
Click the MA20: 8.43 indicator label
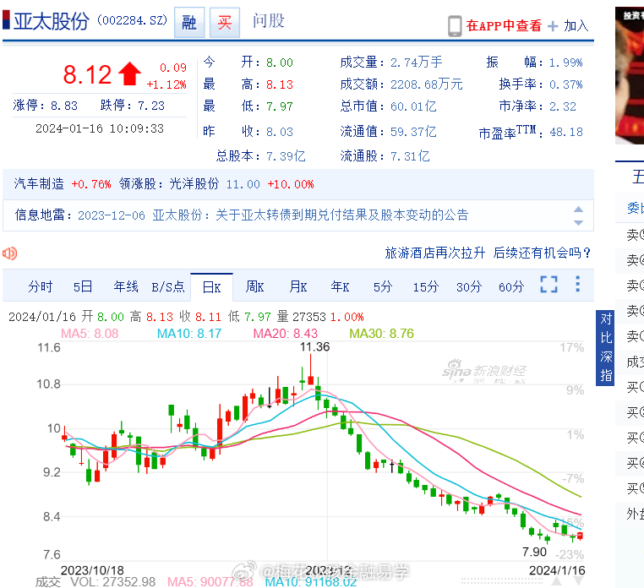tap(286, 334)
